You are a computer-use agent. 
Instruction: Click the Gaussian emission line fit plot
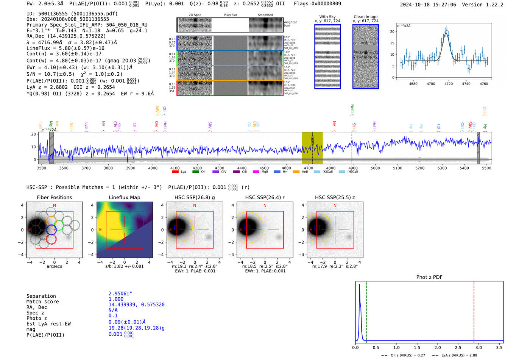(x=444, y=51)
